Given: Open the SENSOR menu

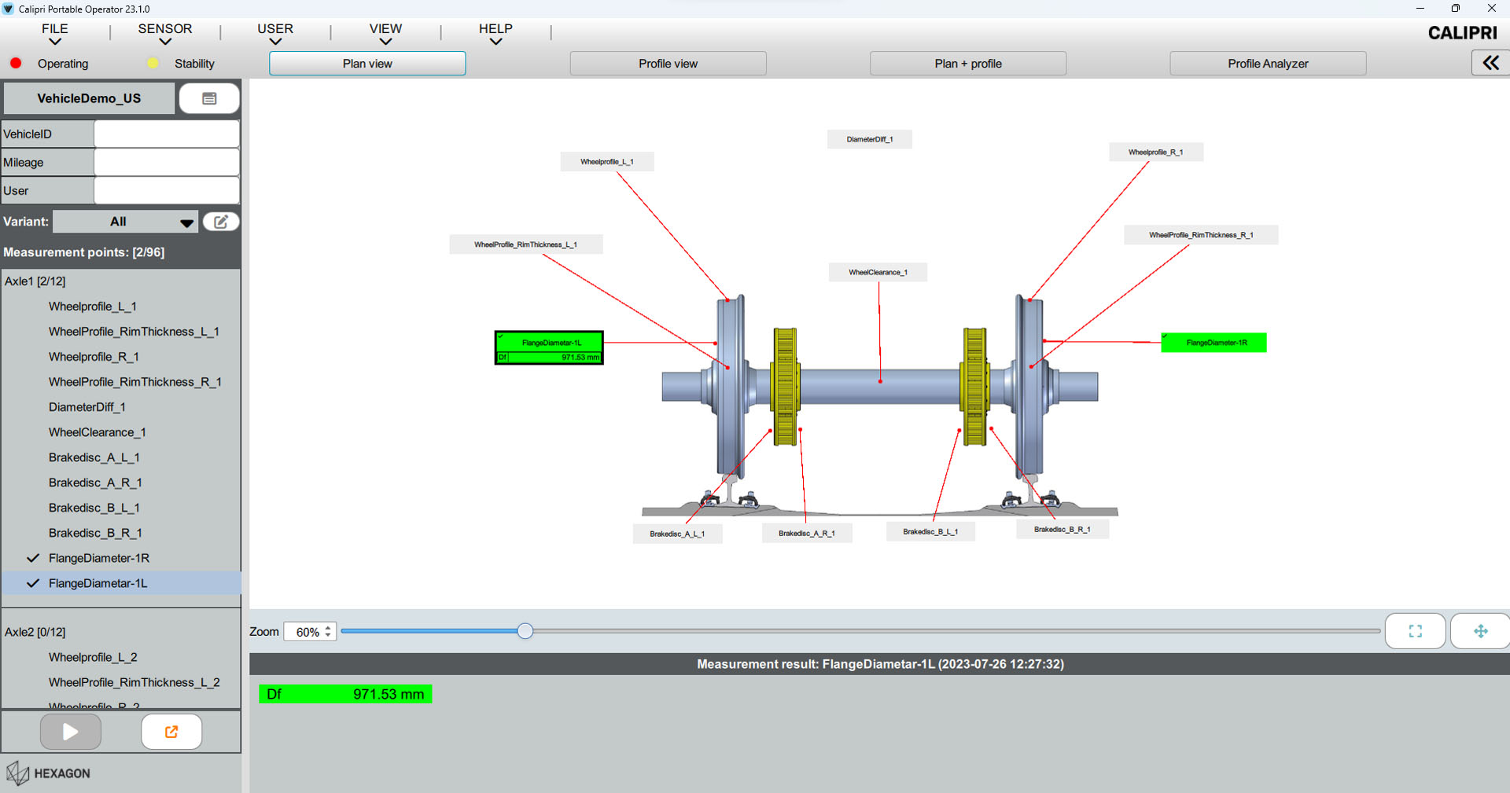Looking at the screenshot, I should click(165, 34).
